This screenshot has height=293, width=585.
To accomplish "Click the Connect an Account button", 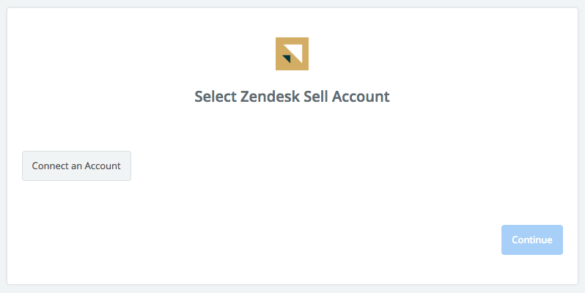I will click(x=76, y=166).
